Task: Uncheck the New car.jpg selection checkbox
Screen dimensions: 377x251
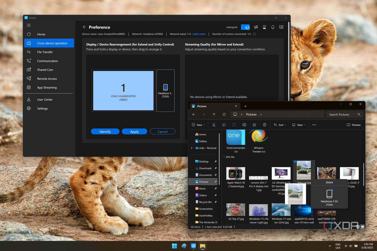Action: (x=295, y=162)
